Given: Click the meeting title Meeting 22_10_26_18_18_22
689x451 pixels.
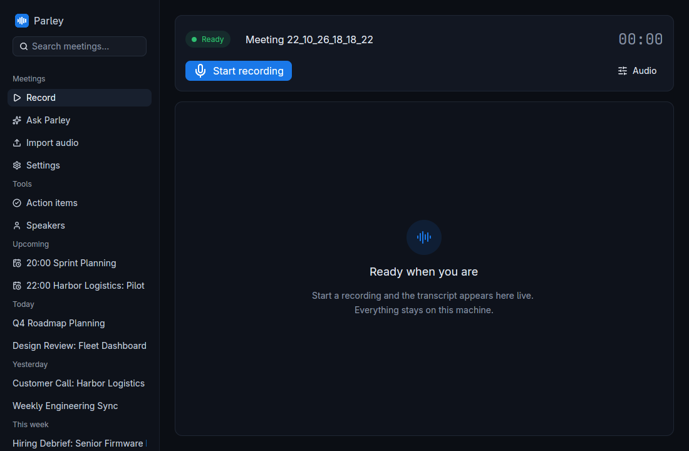Looking at the screenshot, I should click(309, 39).
